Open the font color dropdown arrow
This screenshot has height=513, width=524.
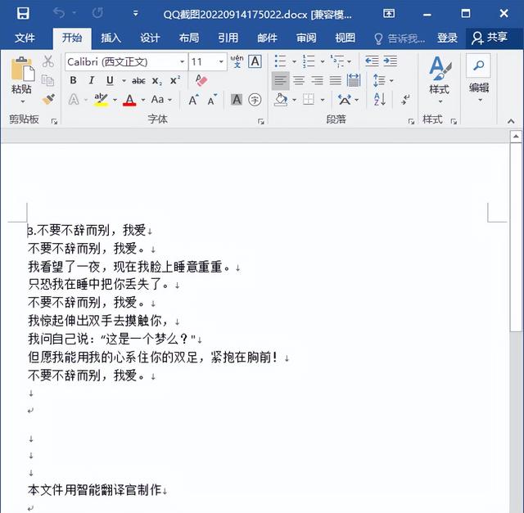coord(143,100)
